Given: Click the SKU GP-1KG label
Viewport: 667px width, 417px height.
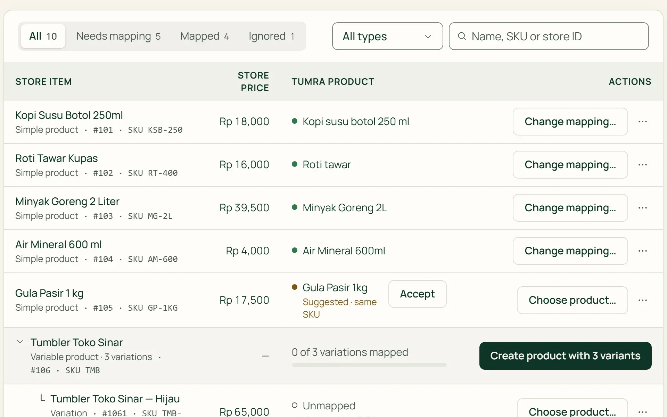Looking at the screenshot, I should [153, 308].
